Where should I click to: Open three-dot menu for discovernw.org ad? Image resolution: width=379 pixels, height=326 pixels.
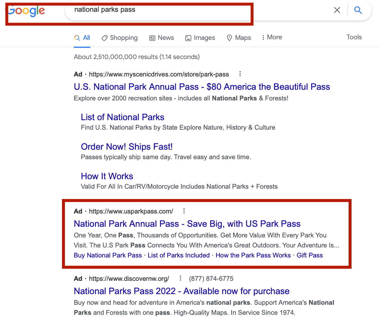[x=180, y=278]
